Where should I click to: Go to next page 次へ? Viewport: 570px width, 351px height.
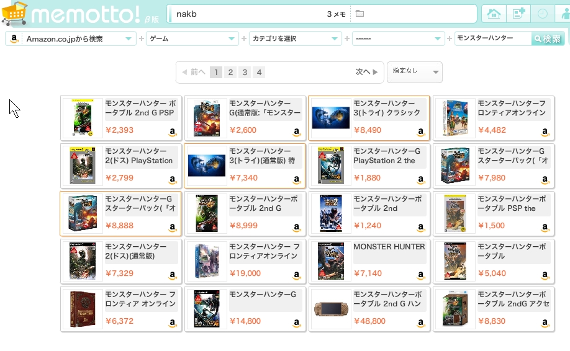[366, 72]
